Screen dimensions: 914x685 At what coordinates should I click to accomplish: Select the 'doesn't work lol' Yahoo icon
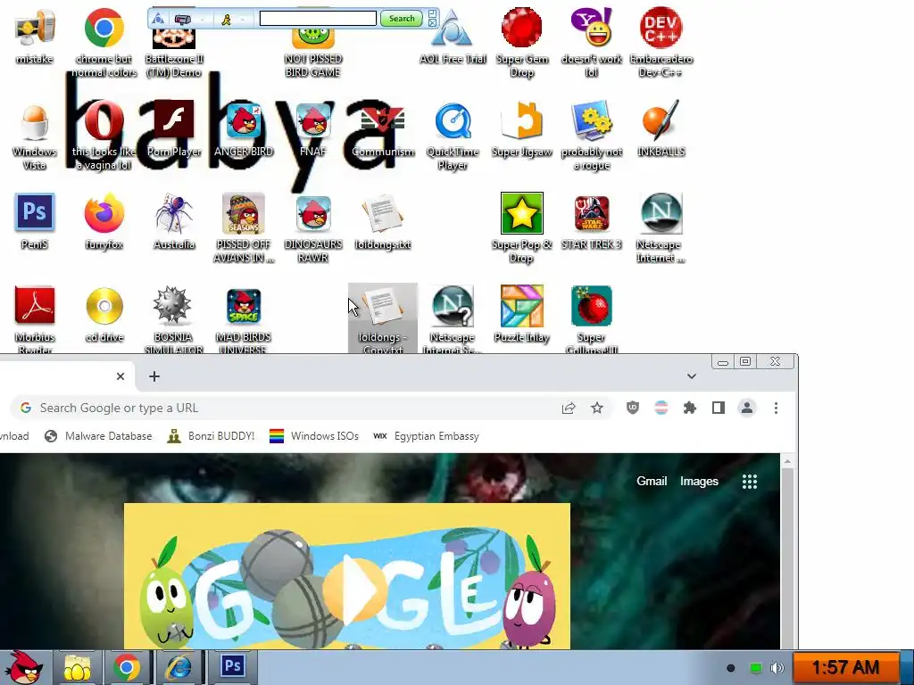pos(592,42)
